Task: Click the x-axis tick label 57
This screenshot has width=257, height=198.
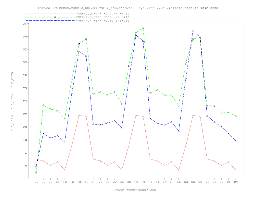Action: click(172, 182)
